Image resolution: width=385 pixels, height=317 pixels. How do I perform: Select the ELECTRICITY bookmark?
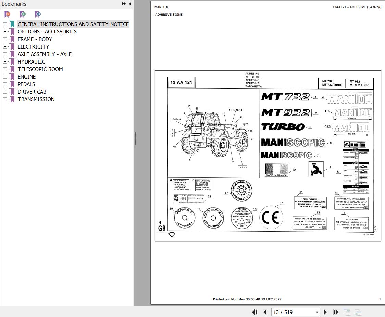(33, 46)
